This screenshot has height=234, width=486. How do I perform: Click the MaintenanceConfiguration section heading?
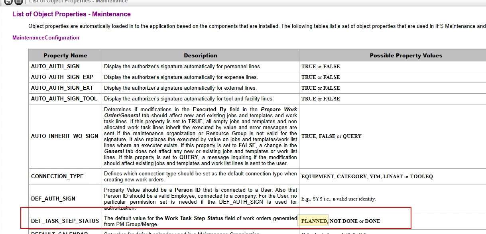pos(46,38)
